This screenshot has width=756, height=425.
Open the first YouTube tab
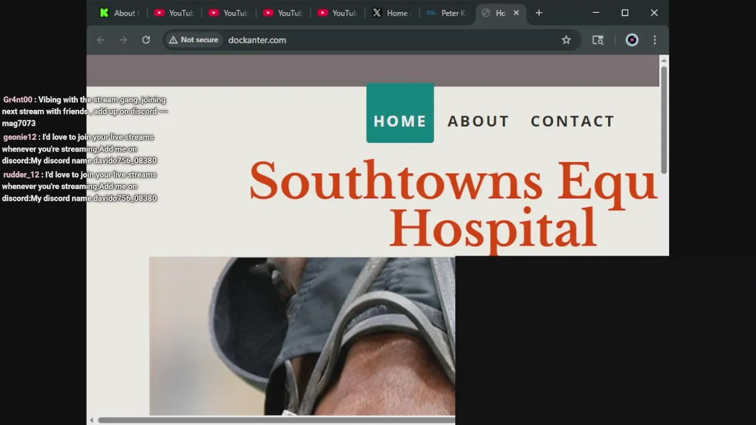(x=173, y=13)
